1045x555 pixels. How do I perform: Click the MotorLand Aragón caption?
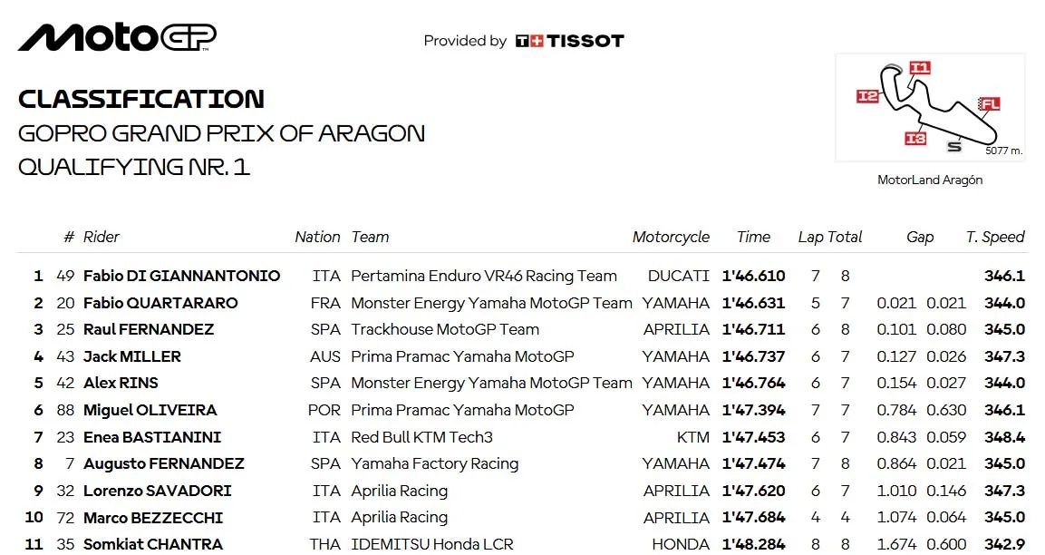tap(930, 180)
